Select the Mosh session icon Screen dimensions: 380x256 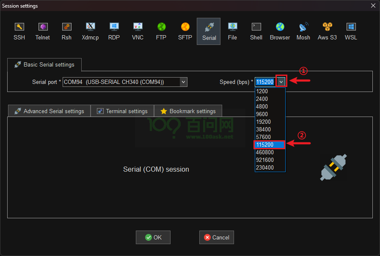point(303,31)
